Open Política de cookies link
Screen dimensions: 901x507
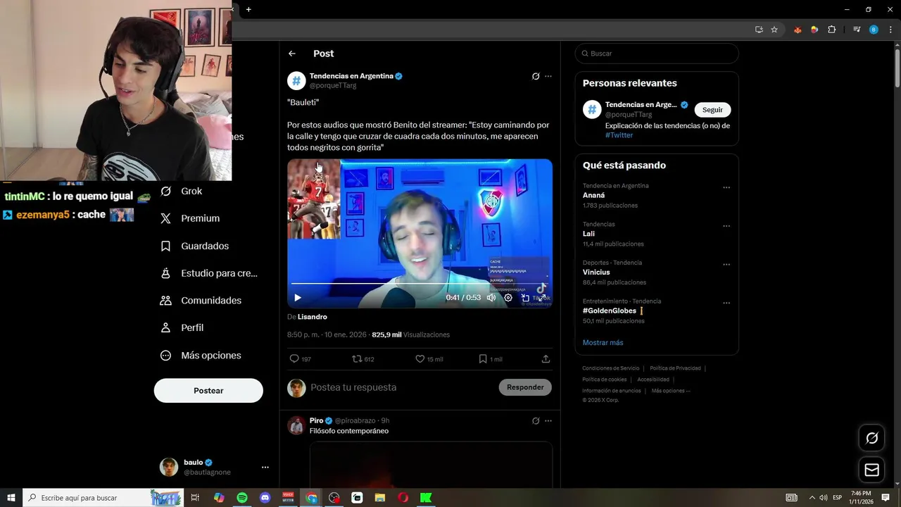(604, 380)
